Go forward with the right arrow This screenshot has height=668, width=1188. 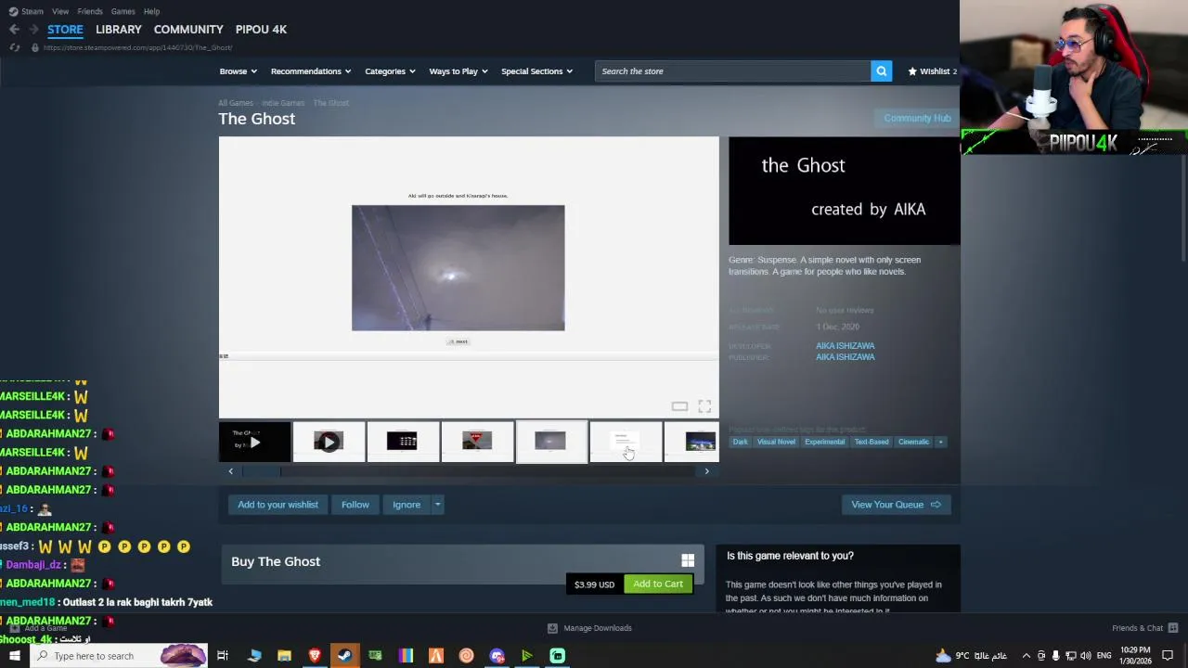point(33,30)
